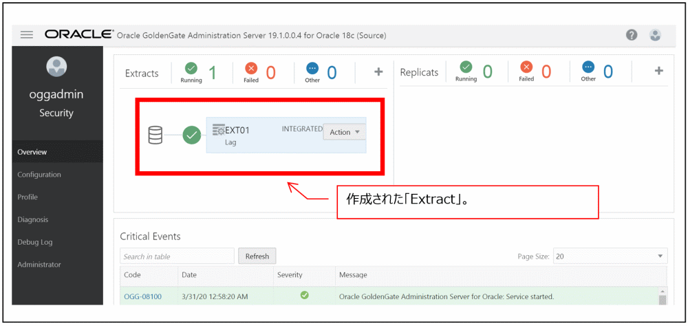Click the Extracts section title
The height and width of the screenshot is (326, 688).
pyautogui.click(x=142, y=74)
